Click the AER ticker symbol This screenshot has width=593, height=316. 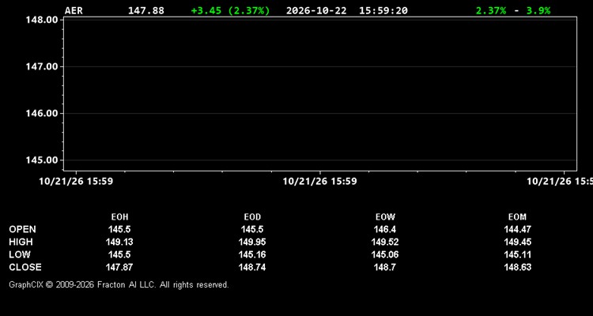click(x=74, y=10)
